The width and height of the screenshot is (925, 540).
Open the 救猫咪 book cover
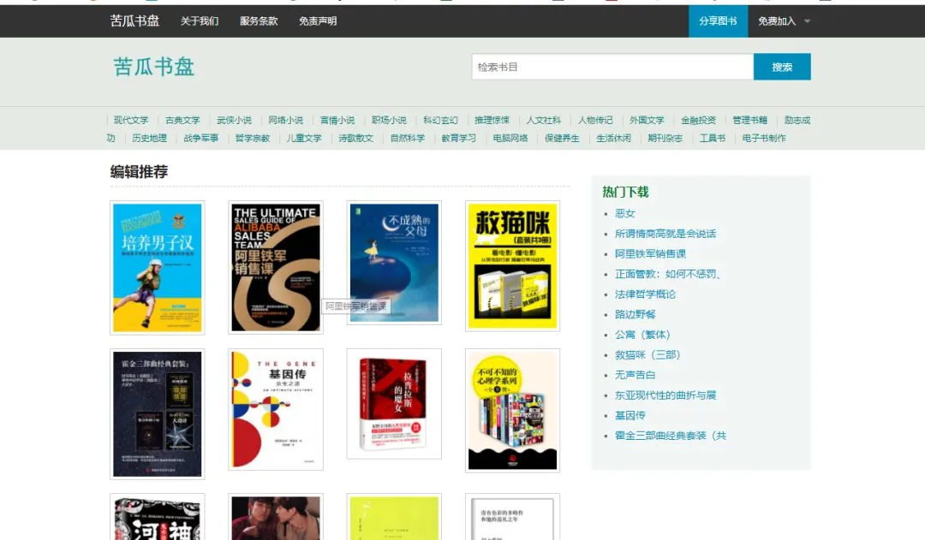tap(513, 266)
